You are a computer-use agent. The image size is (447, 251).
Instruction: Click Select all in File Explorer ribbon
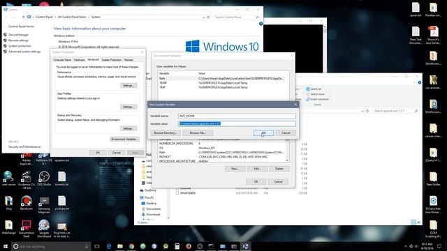[x=314, y=89]
